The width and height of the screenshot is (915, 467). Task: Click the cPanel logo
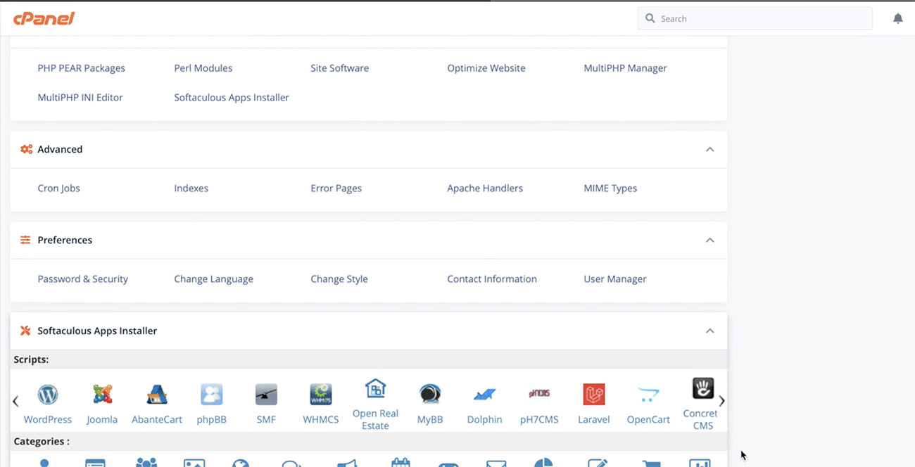pos(44,18)
